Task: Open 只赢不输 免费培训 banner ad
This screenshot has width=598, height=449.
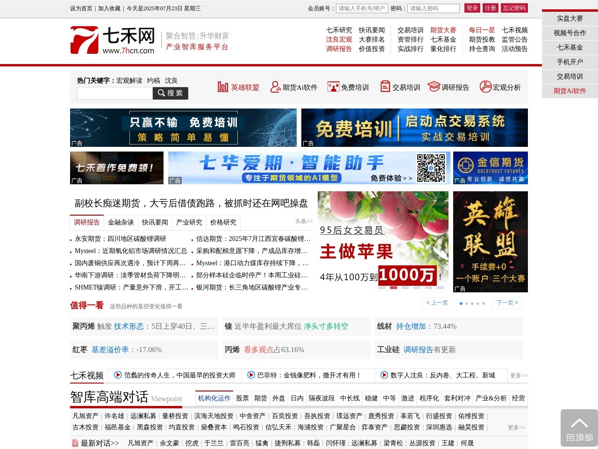Action: click(x=183, y=128)
